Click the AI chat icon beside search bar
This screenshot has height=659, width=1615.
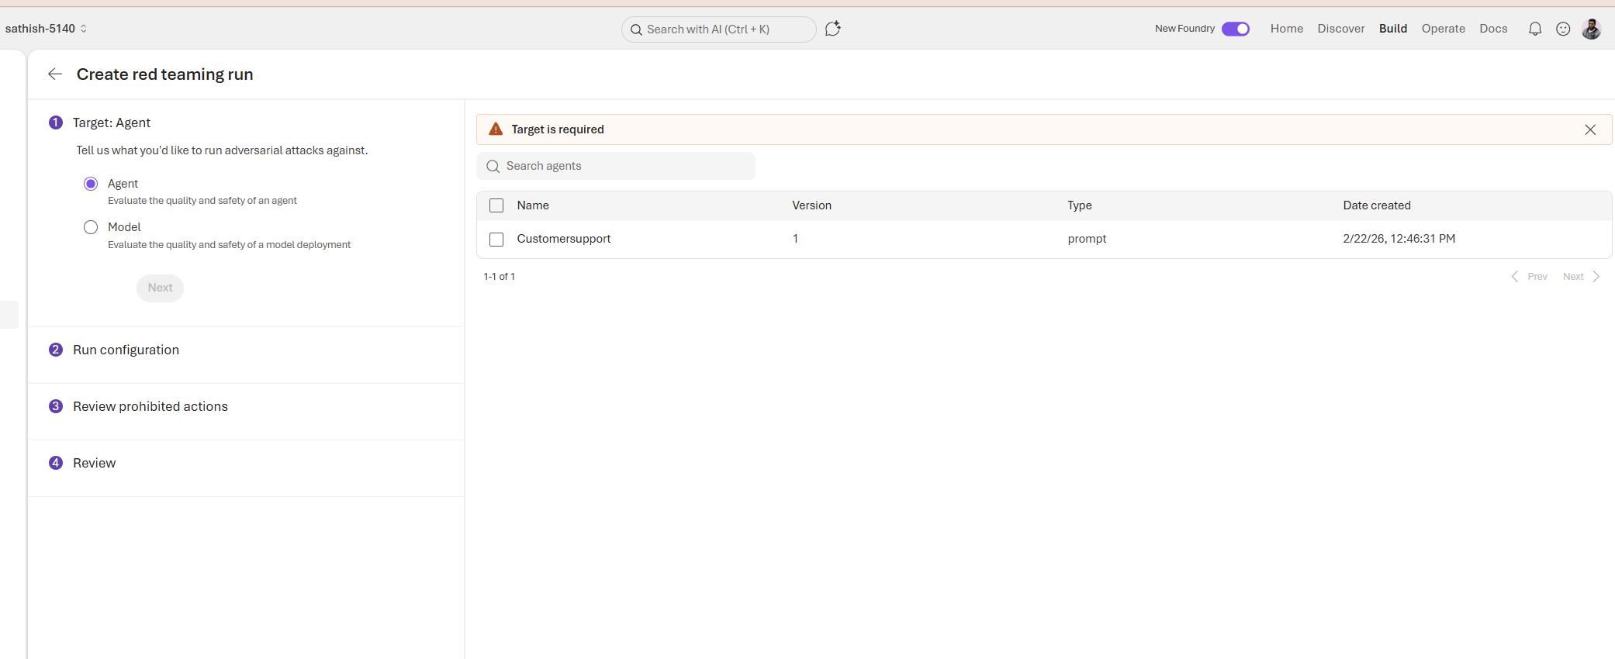(x=832, y=29)
